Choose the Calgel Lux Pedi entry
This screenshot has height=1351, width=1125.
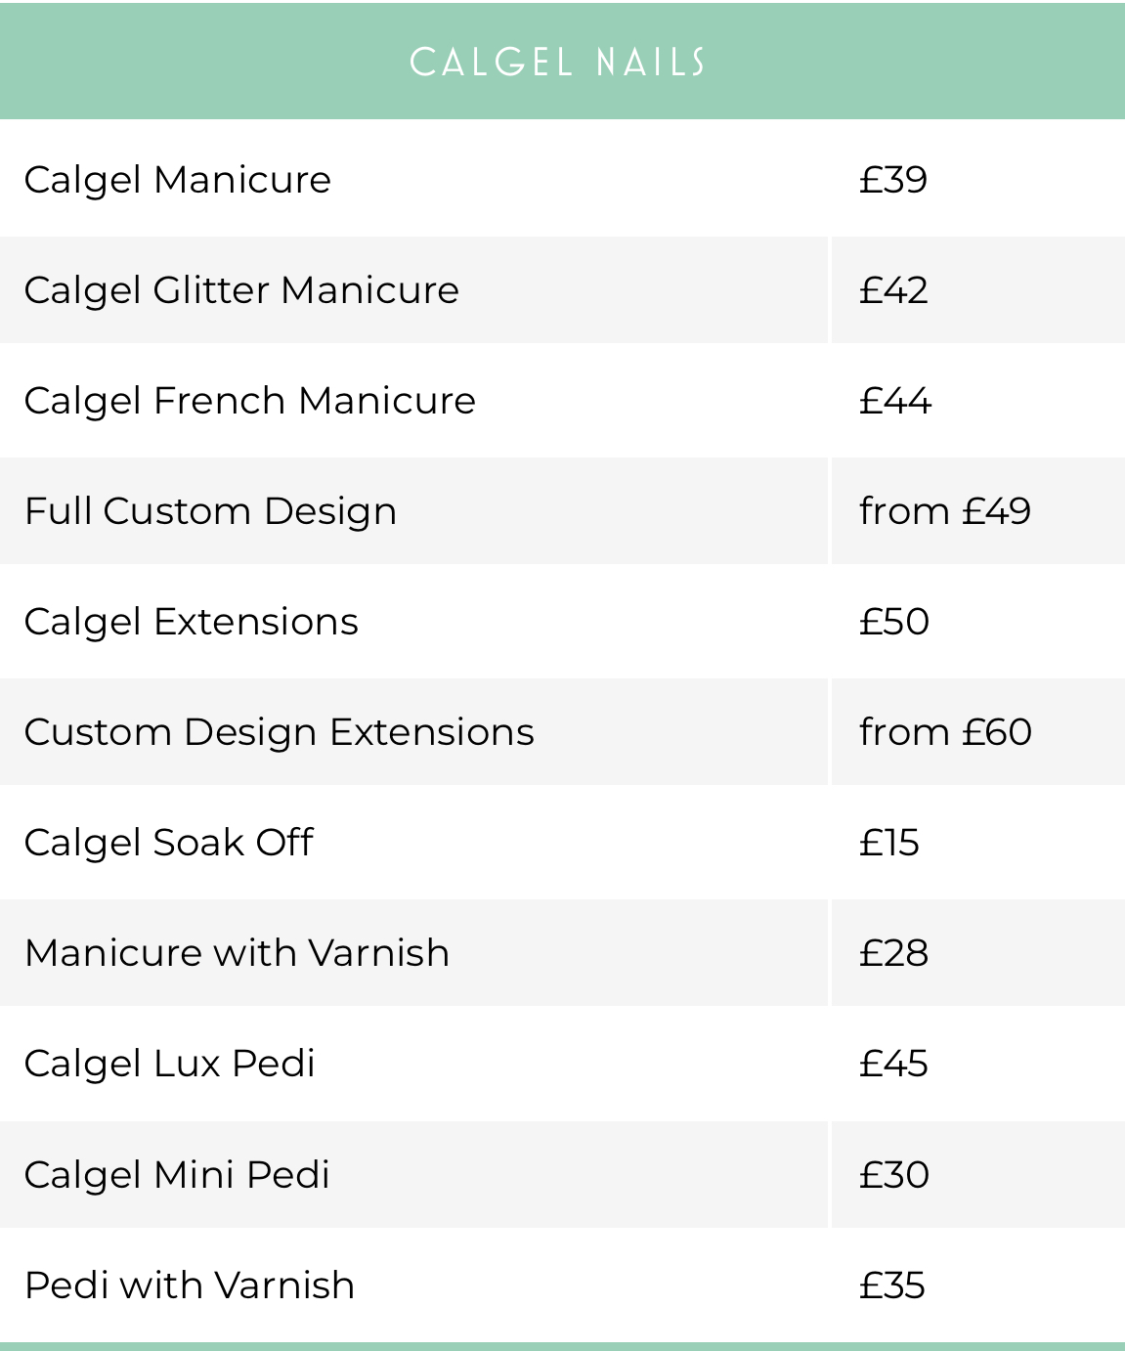coord(169,1063)
